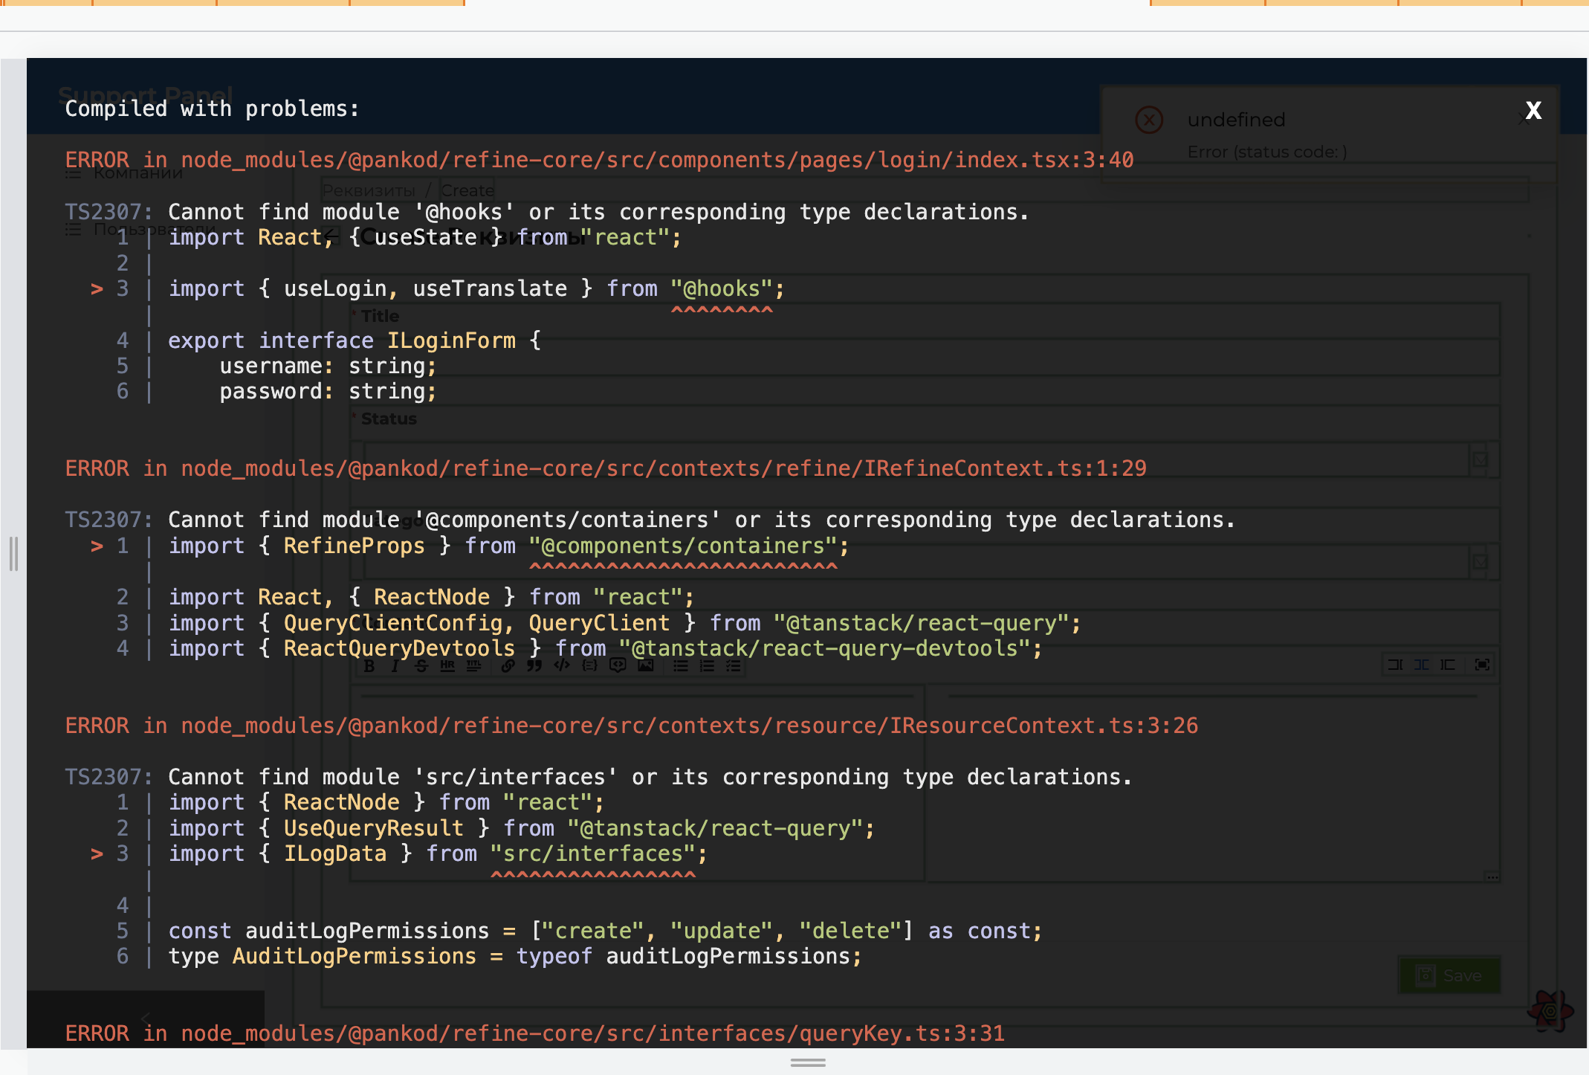Open the second select dropdown below Status

pos(1480,562)
